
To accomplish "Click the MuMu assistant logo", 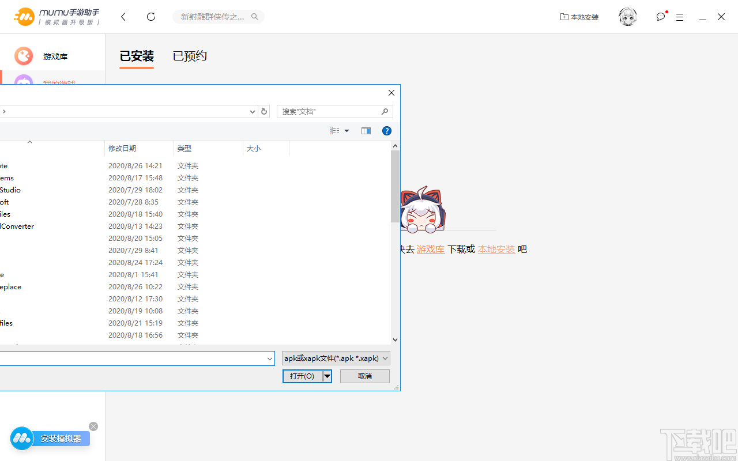I will click(24, 17).
